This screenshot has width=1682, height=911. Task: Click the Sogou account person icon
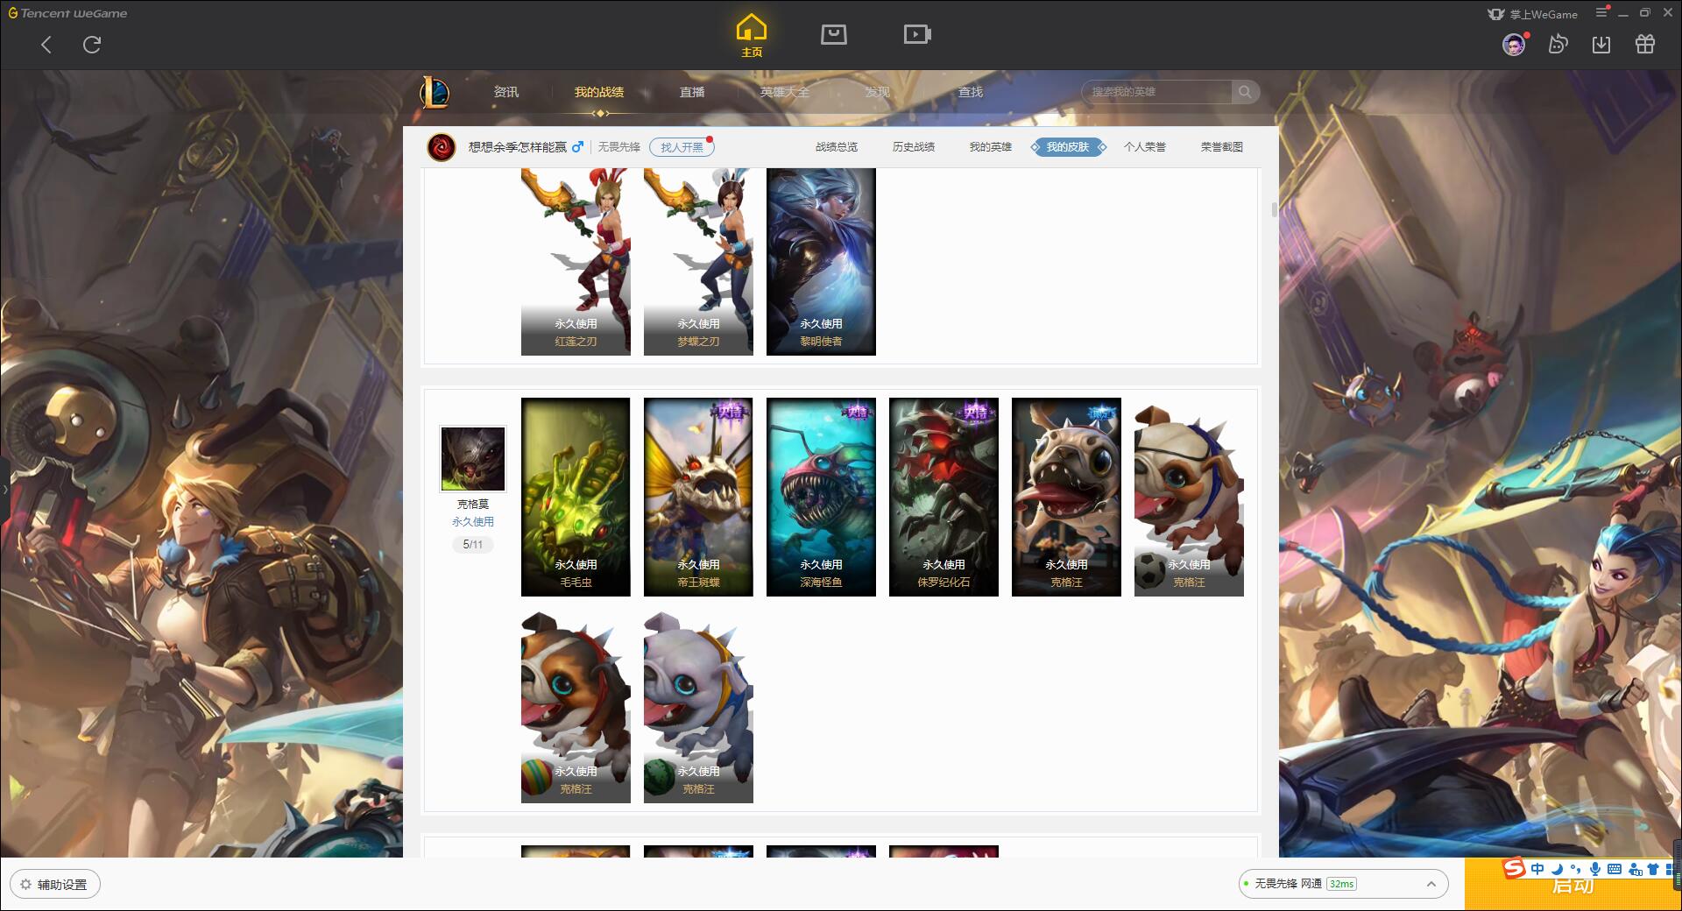point(1635,869)
